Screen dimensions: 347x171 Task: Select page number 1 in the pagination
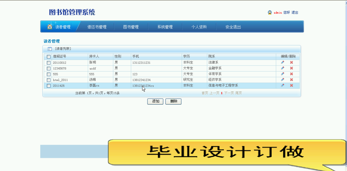click(222, 93)
